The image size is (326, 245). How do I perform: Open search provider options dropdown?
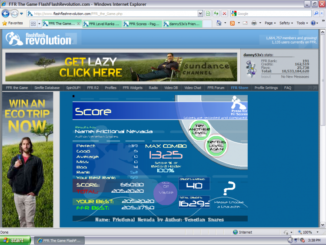322,14
